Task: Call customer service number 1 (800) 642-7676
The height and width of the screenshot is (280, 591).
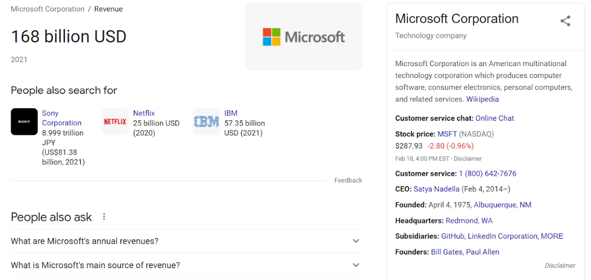Action: 488,174
